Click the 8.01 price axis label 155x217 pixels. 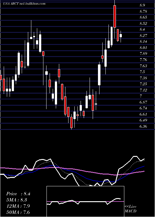point(143,48)
